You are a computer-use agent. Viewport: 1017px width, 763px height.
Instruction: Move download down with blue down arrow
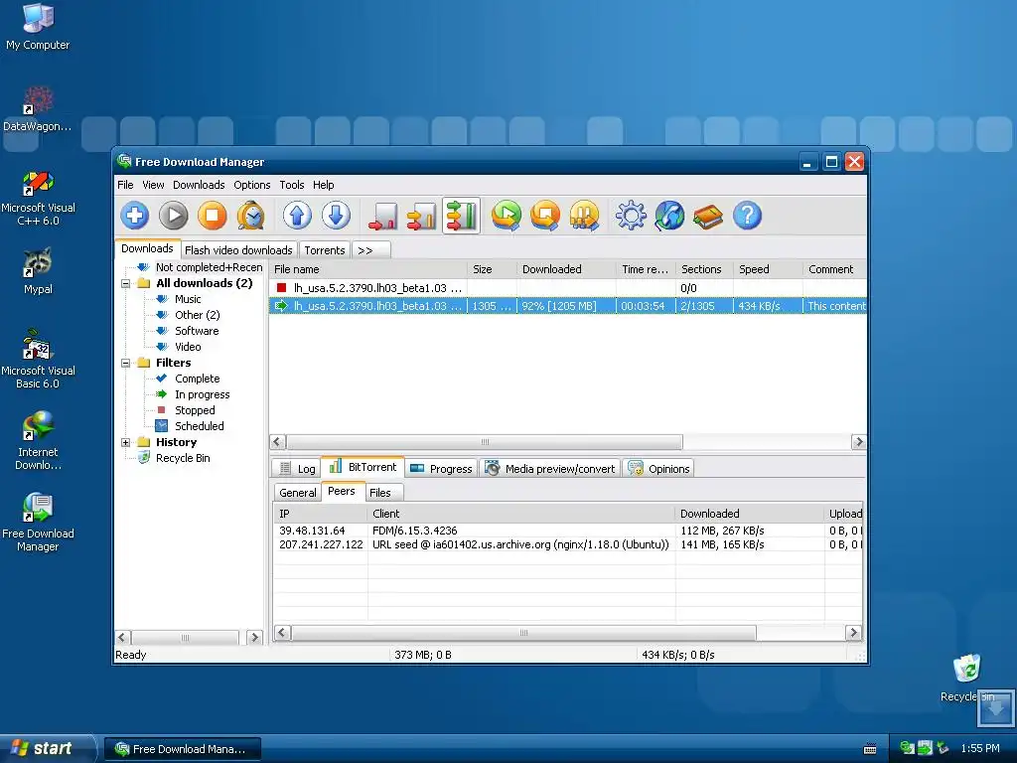(x=336, y=216)
